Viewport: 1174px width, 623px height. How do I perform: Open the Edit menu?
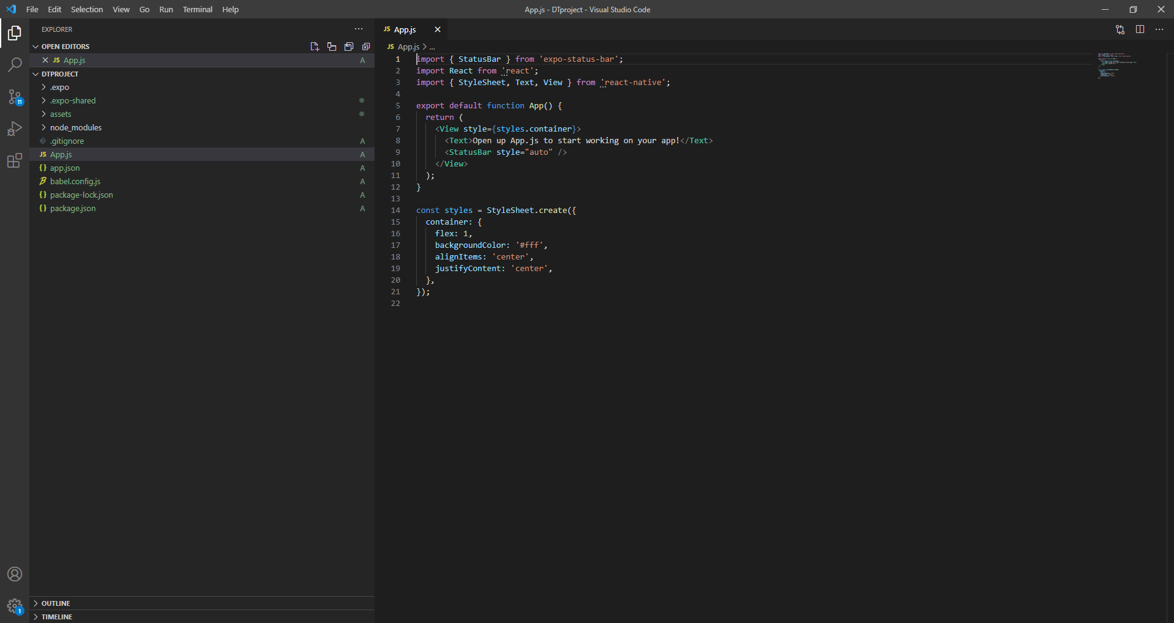coord(54,9)
